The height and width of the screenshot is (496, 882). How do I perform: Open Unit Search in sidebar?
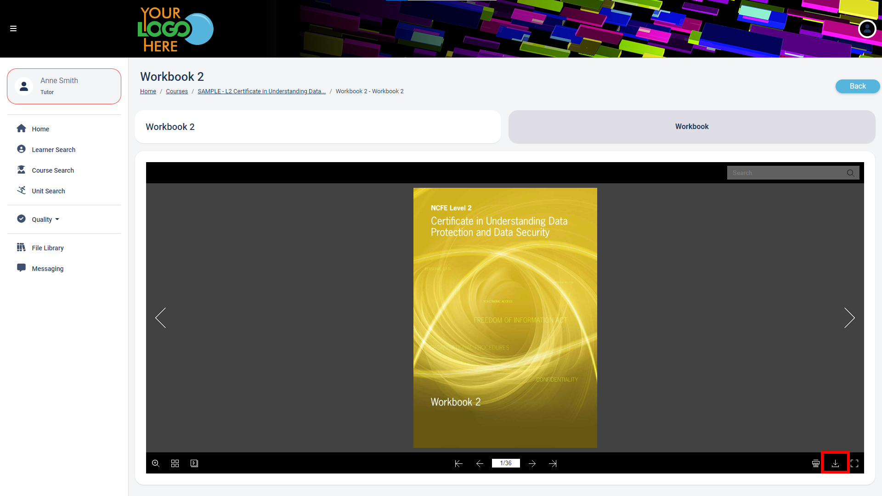point(48,191)
